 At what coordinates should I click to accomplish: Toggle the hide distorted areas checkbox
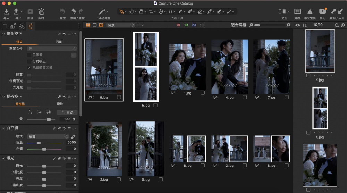coord(29,68)
